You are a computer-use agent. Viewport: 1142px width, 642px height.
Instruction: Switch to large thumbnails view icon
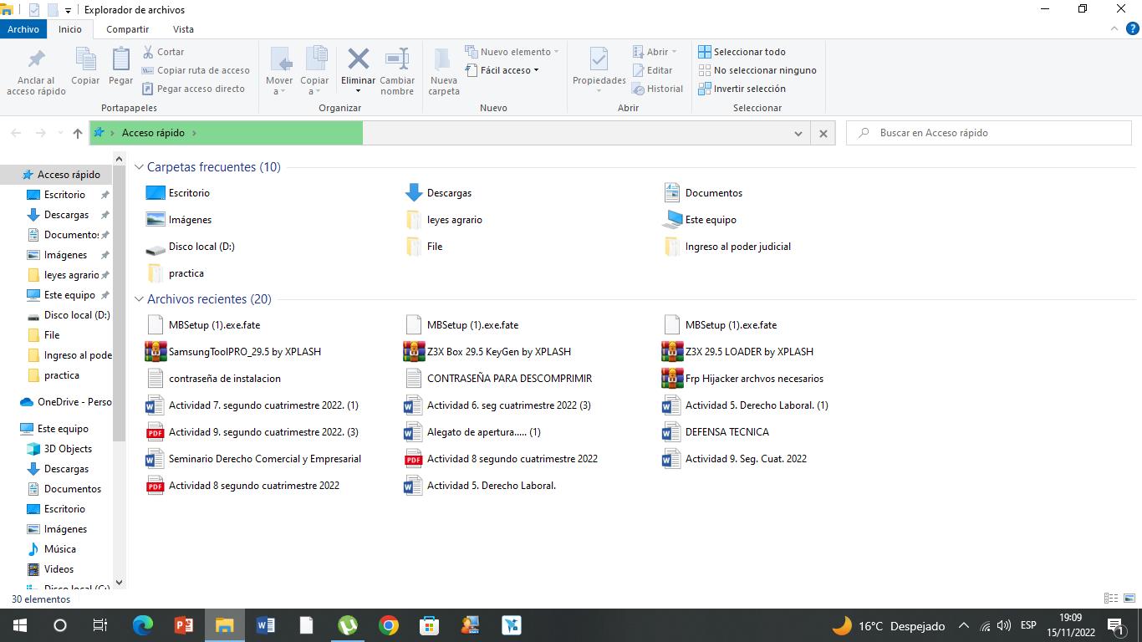pos(1129,599)
